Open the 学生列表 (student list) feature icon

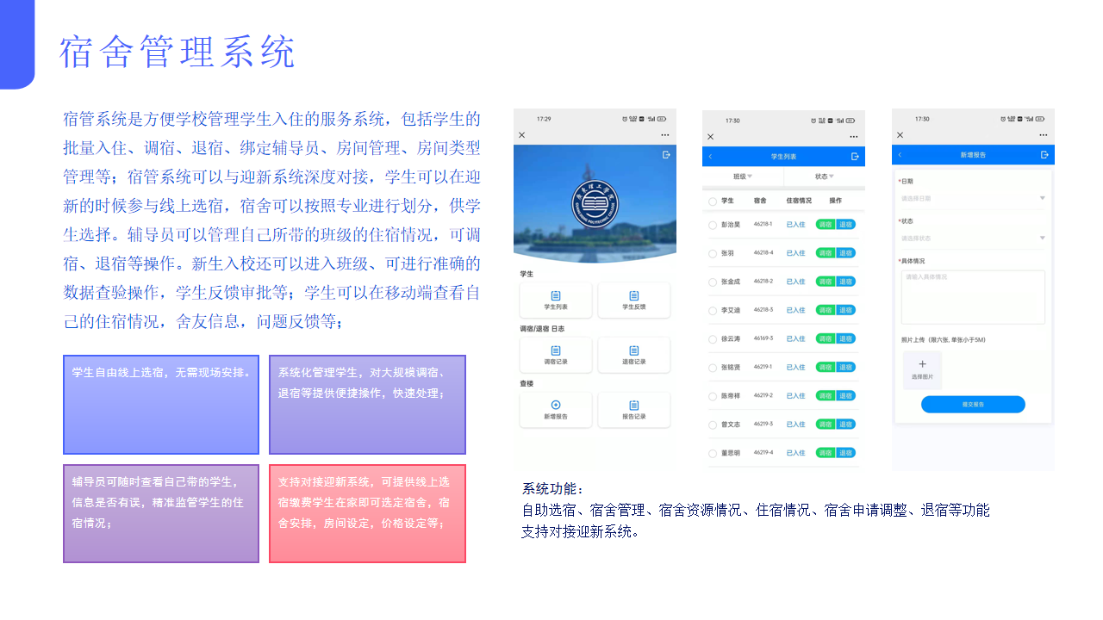556,297
